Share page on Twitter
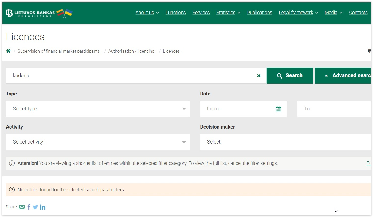This screenshot has height=217, width=373. pos(35,207)
